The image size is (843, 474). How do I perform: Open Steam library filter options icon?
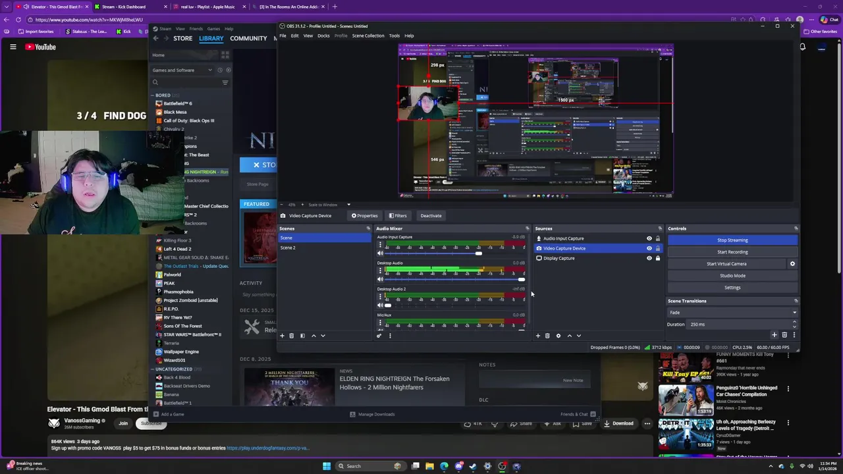click(x=225, y=82)
